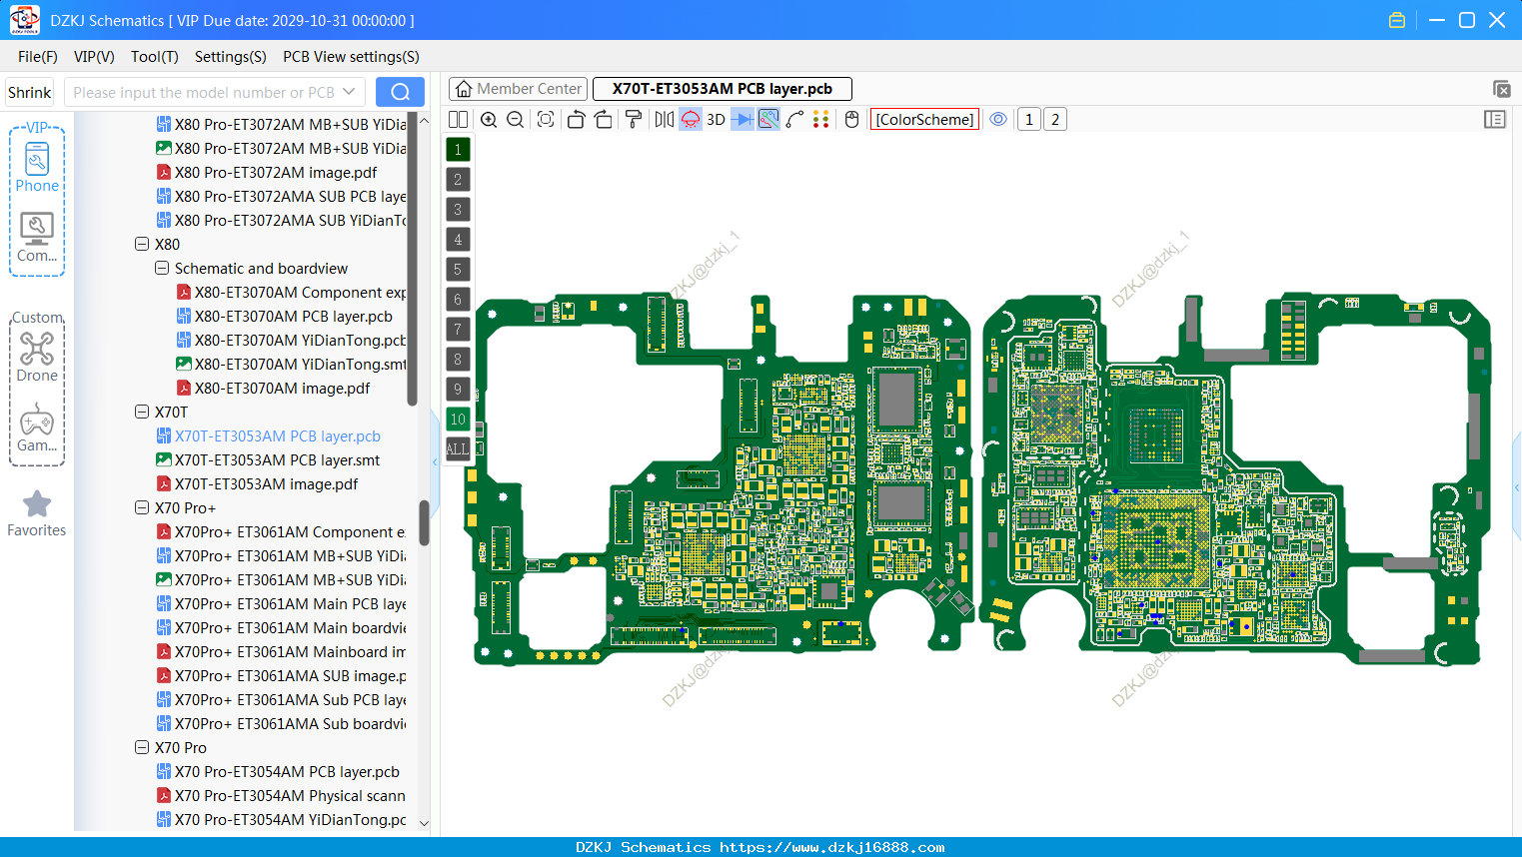1522x857 pixels.
Task: Toggle the diode symbol tool
Action: pyautogui.click(x=743, y=120)
